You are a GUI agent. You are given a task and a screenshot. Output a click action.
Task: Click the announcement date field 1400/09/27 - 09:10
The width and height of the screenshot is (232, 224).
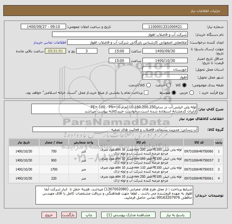point(43,27)
